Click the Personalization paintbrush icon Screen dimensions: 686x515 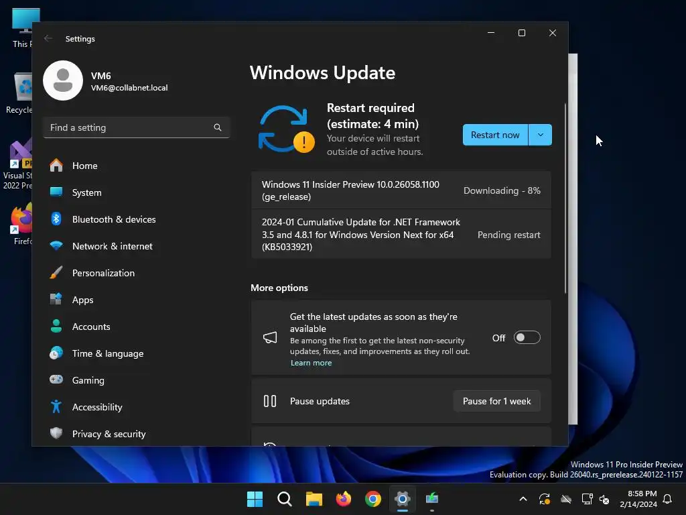click(56, 272)
